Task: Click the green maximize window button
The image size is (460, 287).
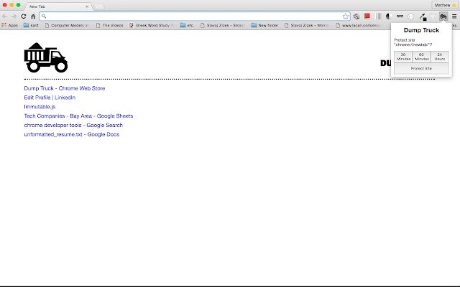Action: point(18,5)
